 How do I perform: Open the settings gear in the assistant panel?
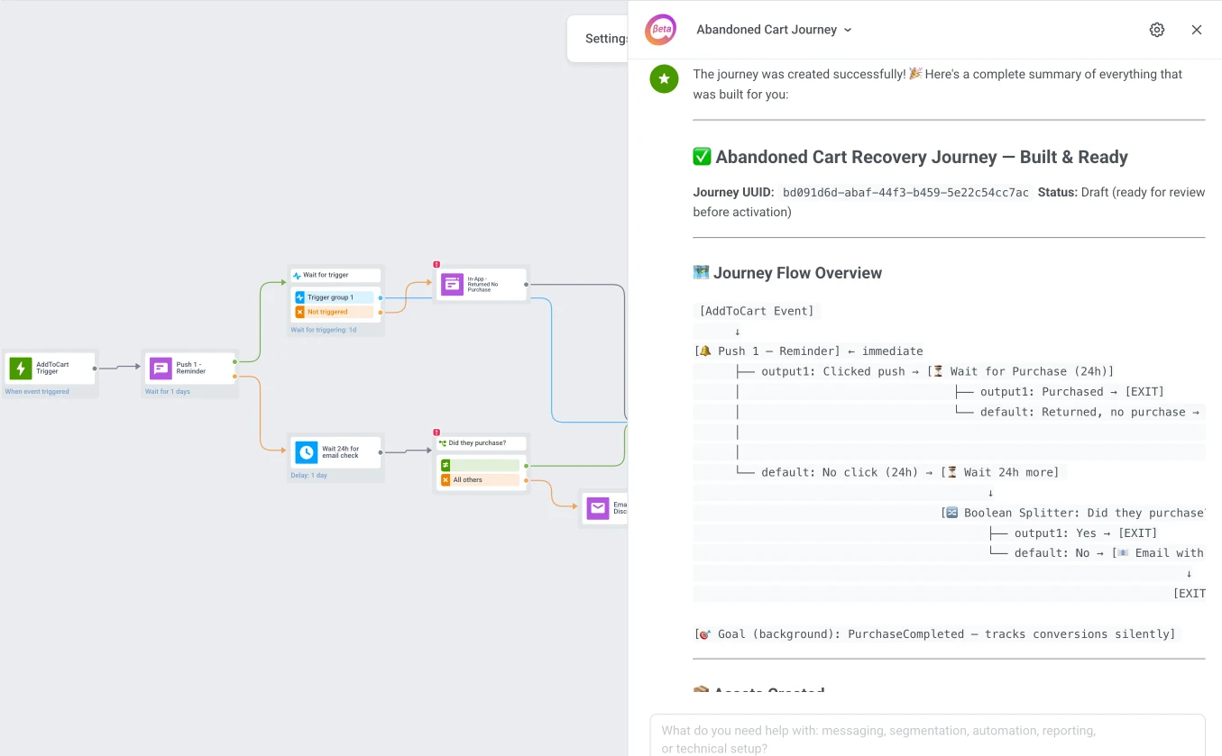1157,29
